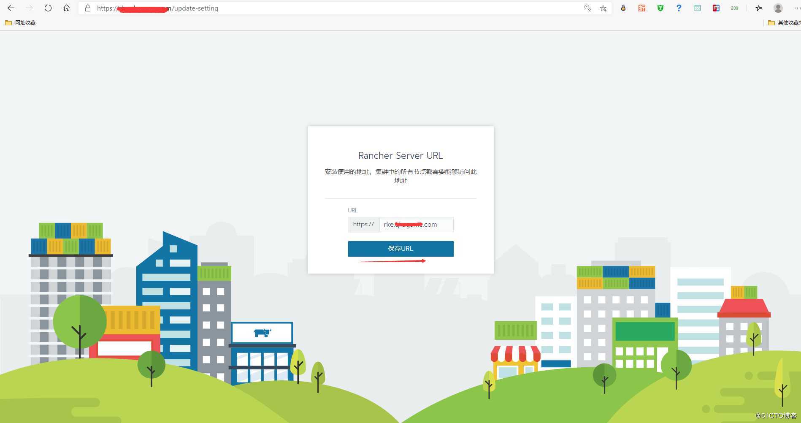The width and height of the screenshot is (801, 423).
Task: Open the saved password key icon
Action: coord(587,8)
